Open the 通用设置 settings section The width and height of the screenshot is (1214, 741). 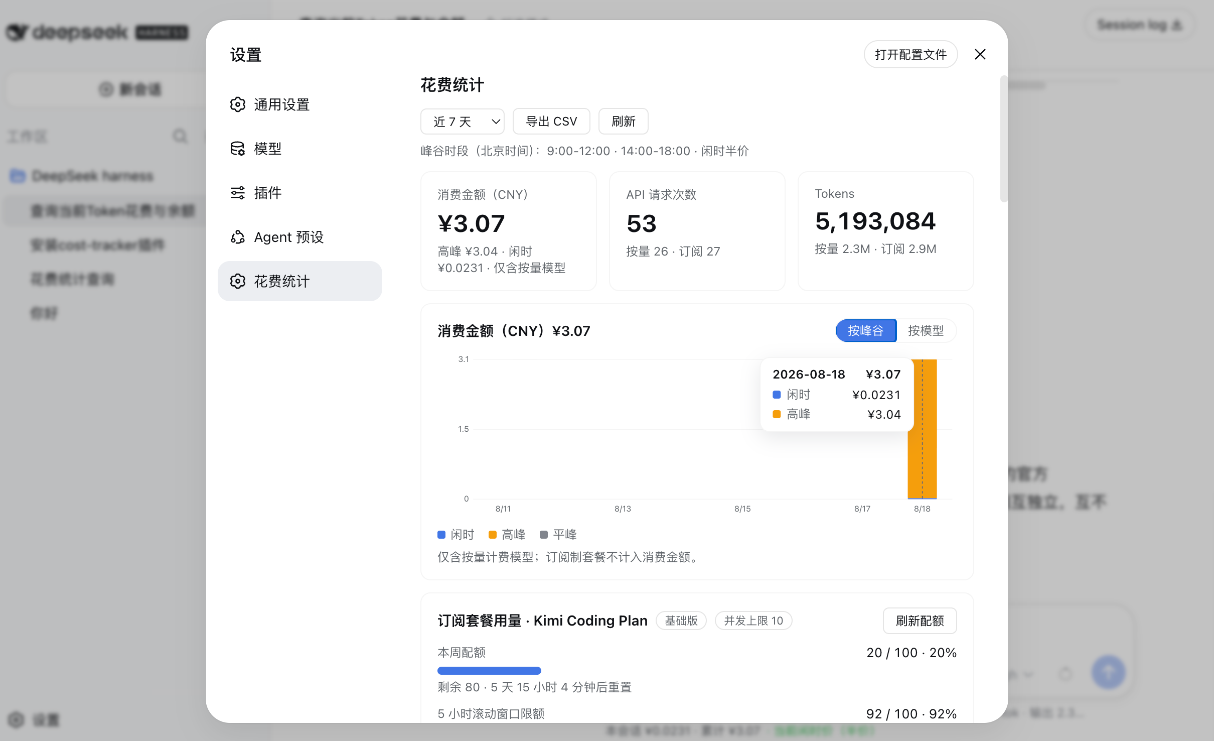click(299, 104)
